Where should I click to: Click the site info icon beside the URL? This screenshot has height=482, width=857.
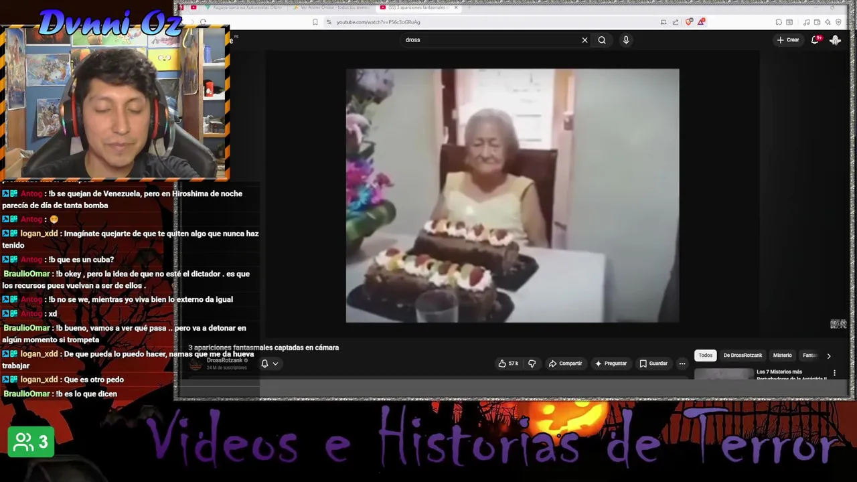(x=329, y=22)
